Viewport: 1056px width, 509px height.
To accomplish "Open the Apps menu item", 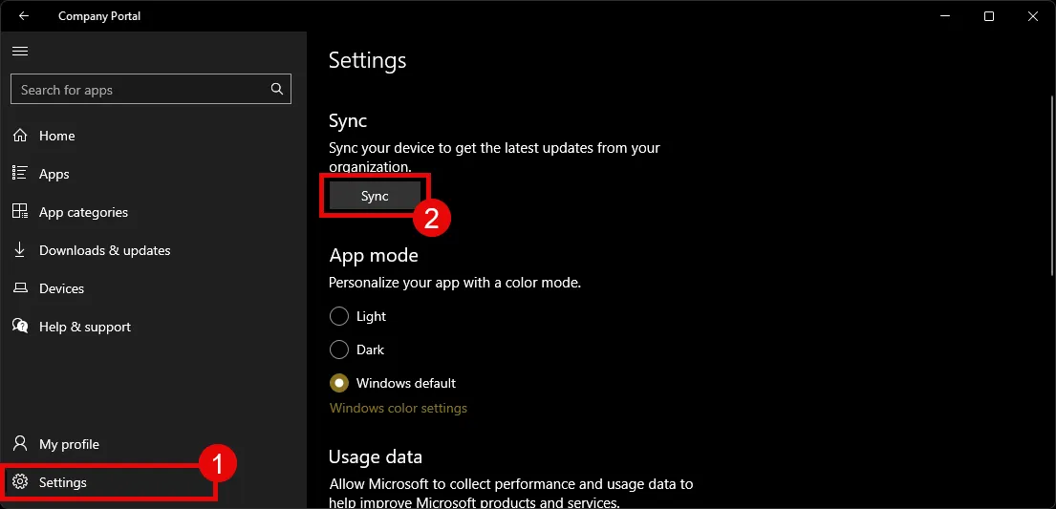I will tap(54, 175).
